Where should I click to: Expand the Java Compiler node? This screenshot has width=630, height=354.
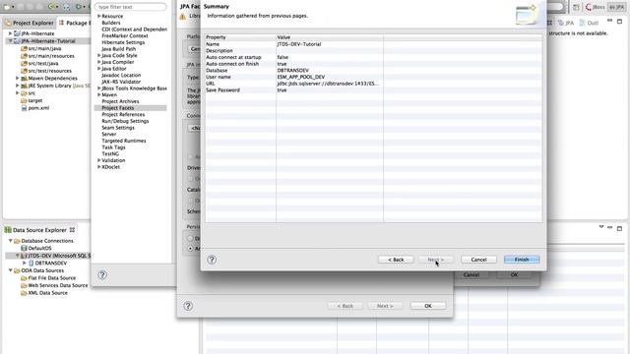pyautogui.click(x=98, y=62)
